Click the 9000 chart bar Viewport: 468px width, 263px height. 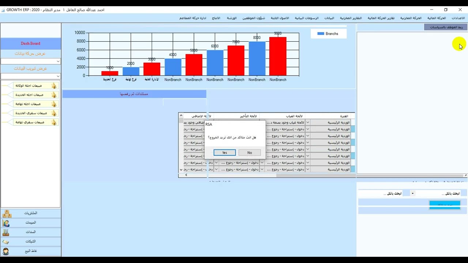pos(278,56)
